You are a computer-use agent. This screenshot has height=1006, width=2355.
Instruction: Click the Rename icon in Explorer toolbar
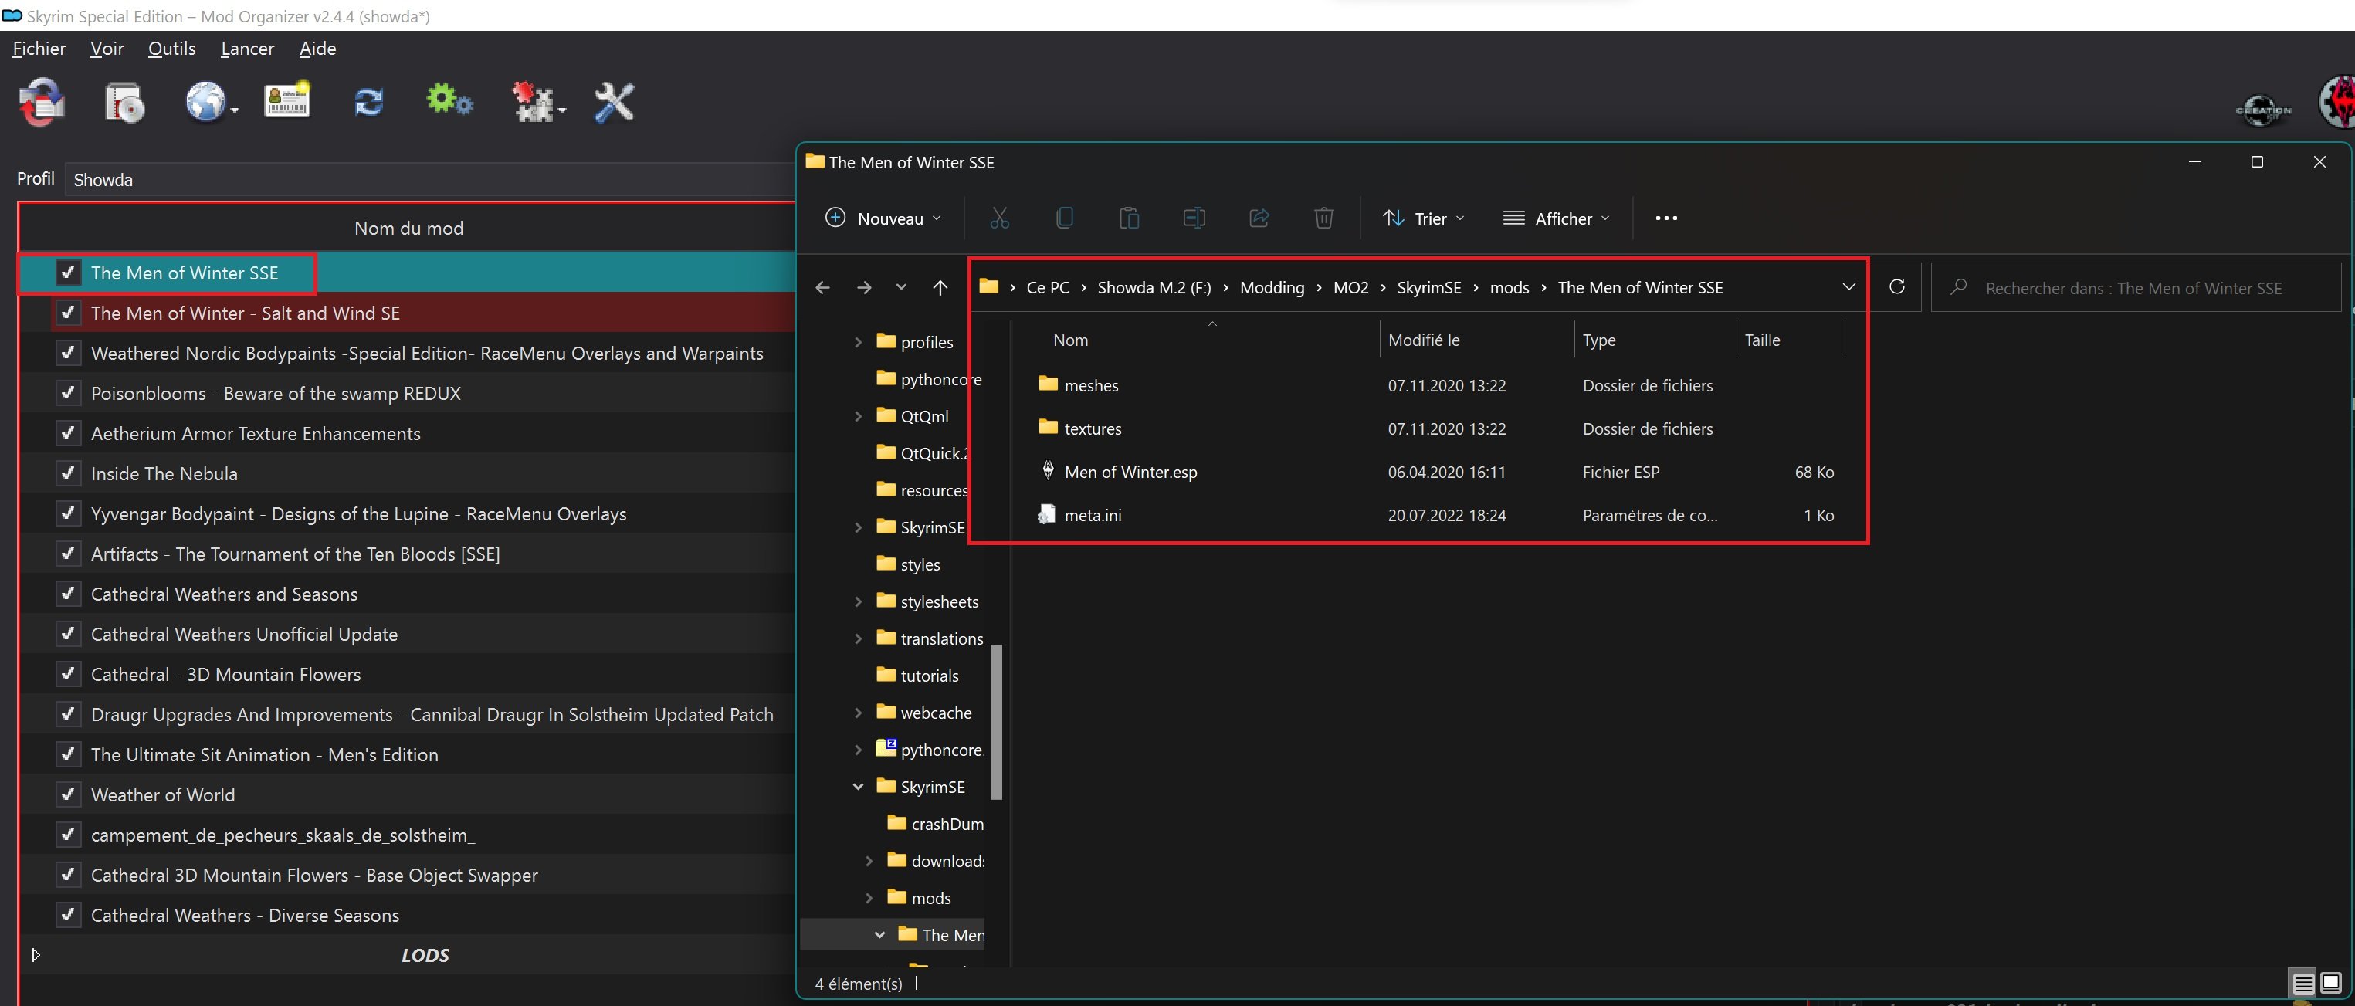[1194, 218]
